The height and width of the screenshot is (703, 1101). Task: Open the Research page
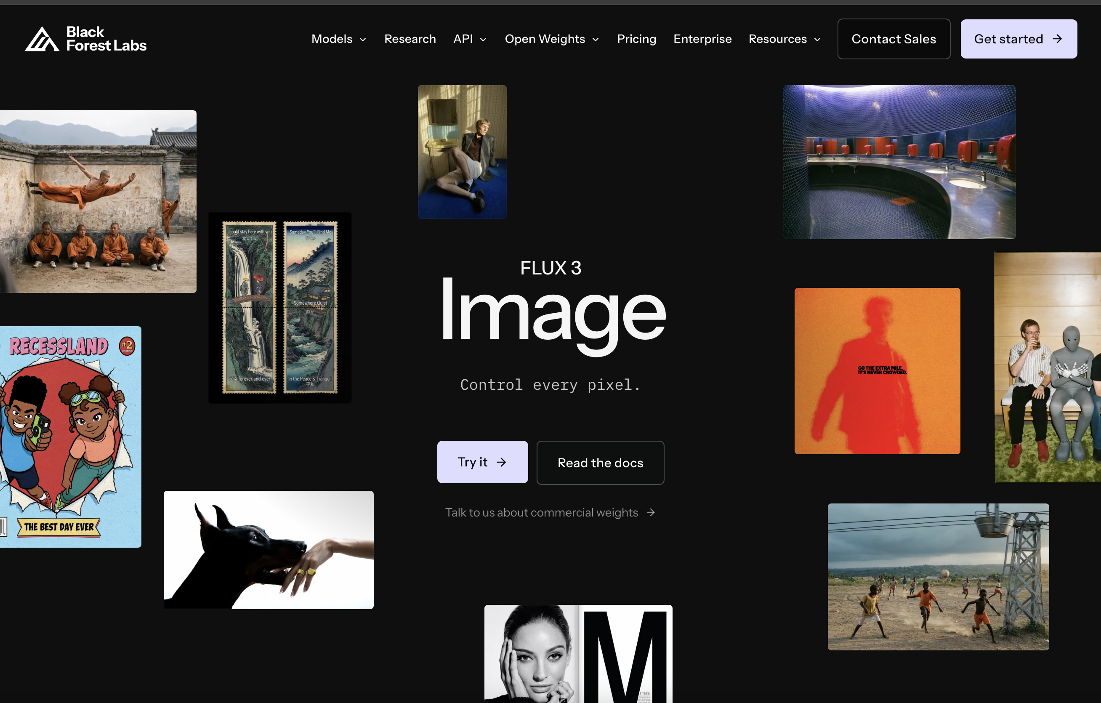410,39
